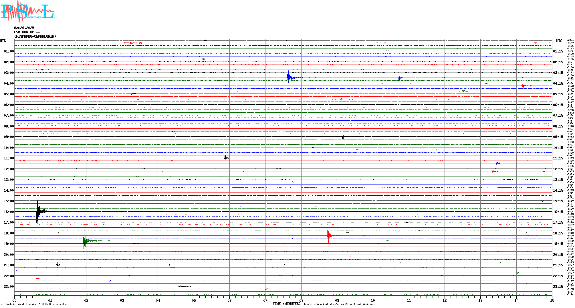
Task: Click the Each Vertical Division microvolts note
Action: click(x=36, y=304)
